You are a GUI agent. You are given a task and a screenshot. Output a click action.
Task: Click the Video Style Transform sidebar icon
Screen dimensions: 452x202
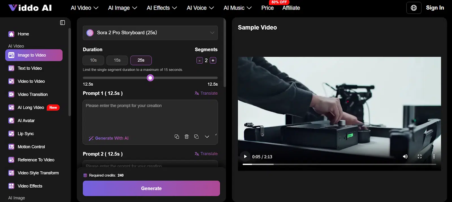tap(11, 173)
